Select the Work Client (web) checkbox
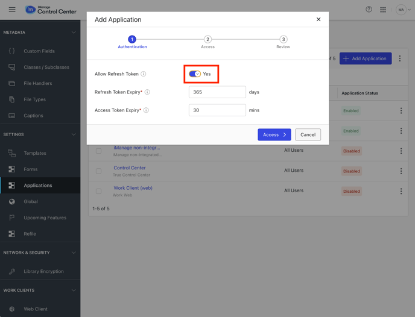The image size is (415, 317). [98, 191]
